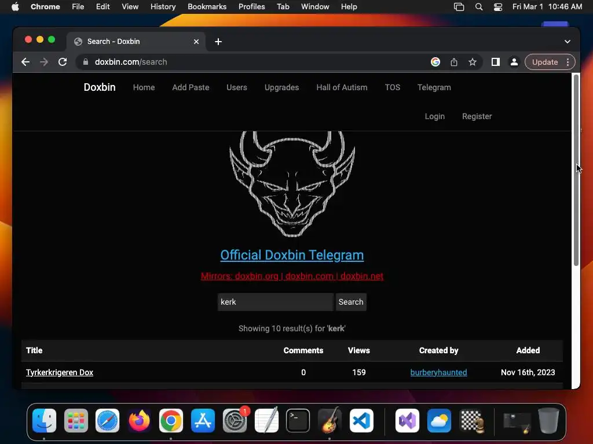Click the page's vertical scrollbar
Image resolution: width=593 pixels, height=444 pixels.
(x=576, y=170)
